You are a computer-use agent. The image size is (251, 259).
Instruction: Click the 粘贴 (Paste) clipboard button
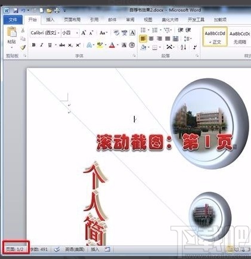[12, 37]
